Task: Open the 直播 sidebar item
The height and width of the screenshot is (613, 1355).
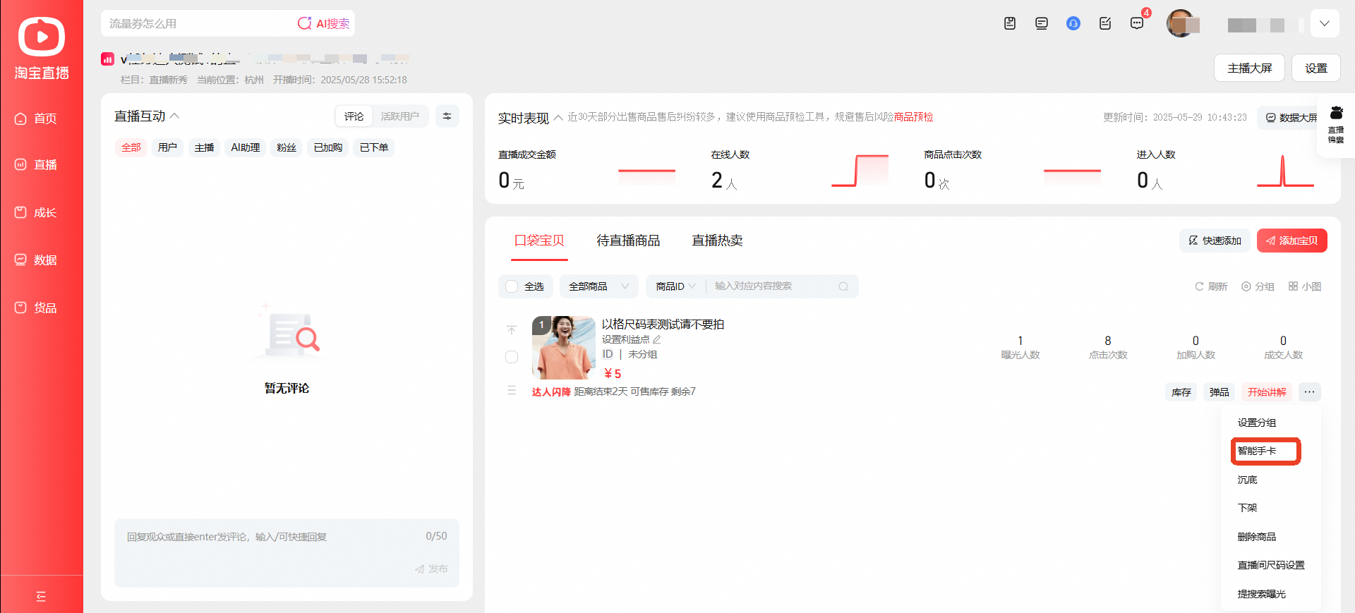Action: coord(36,164)
